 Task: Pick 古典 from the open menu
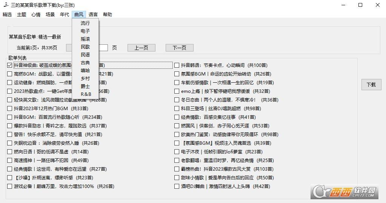[85, 63]
